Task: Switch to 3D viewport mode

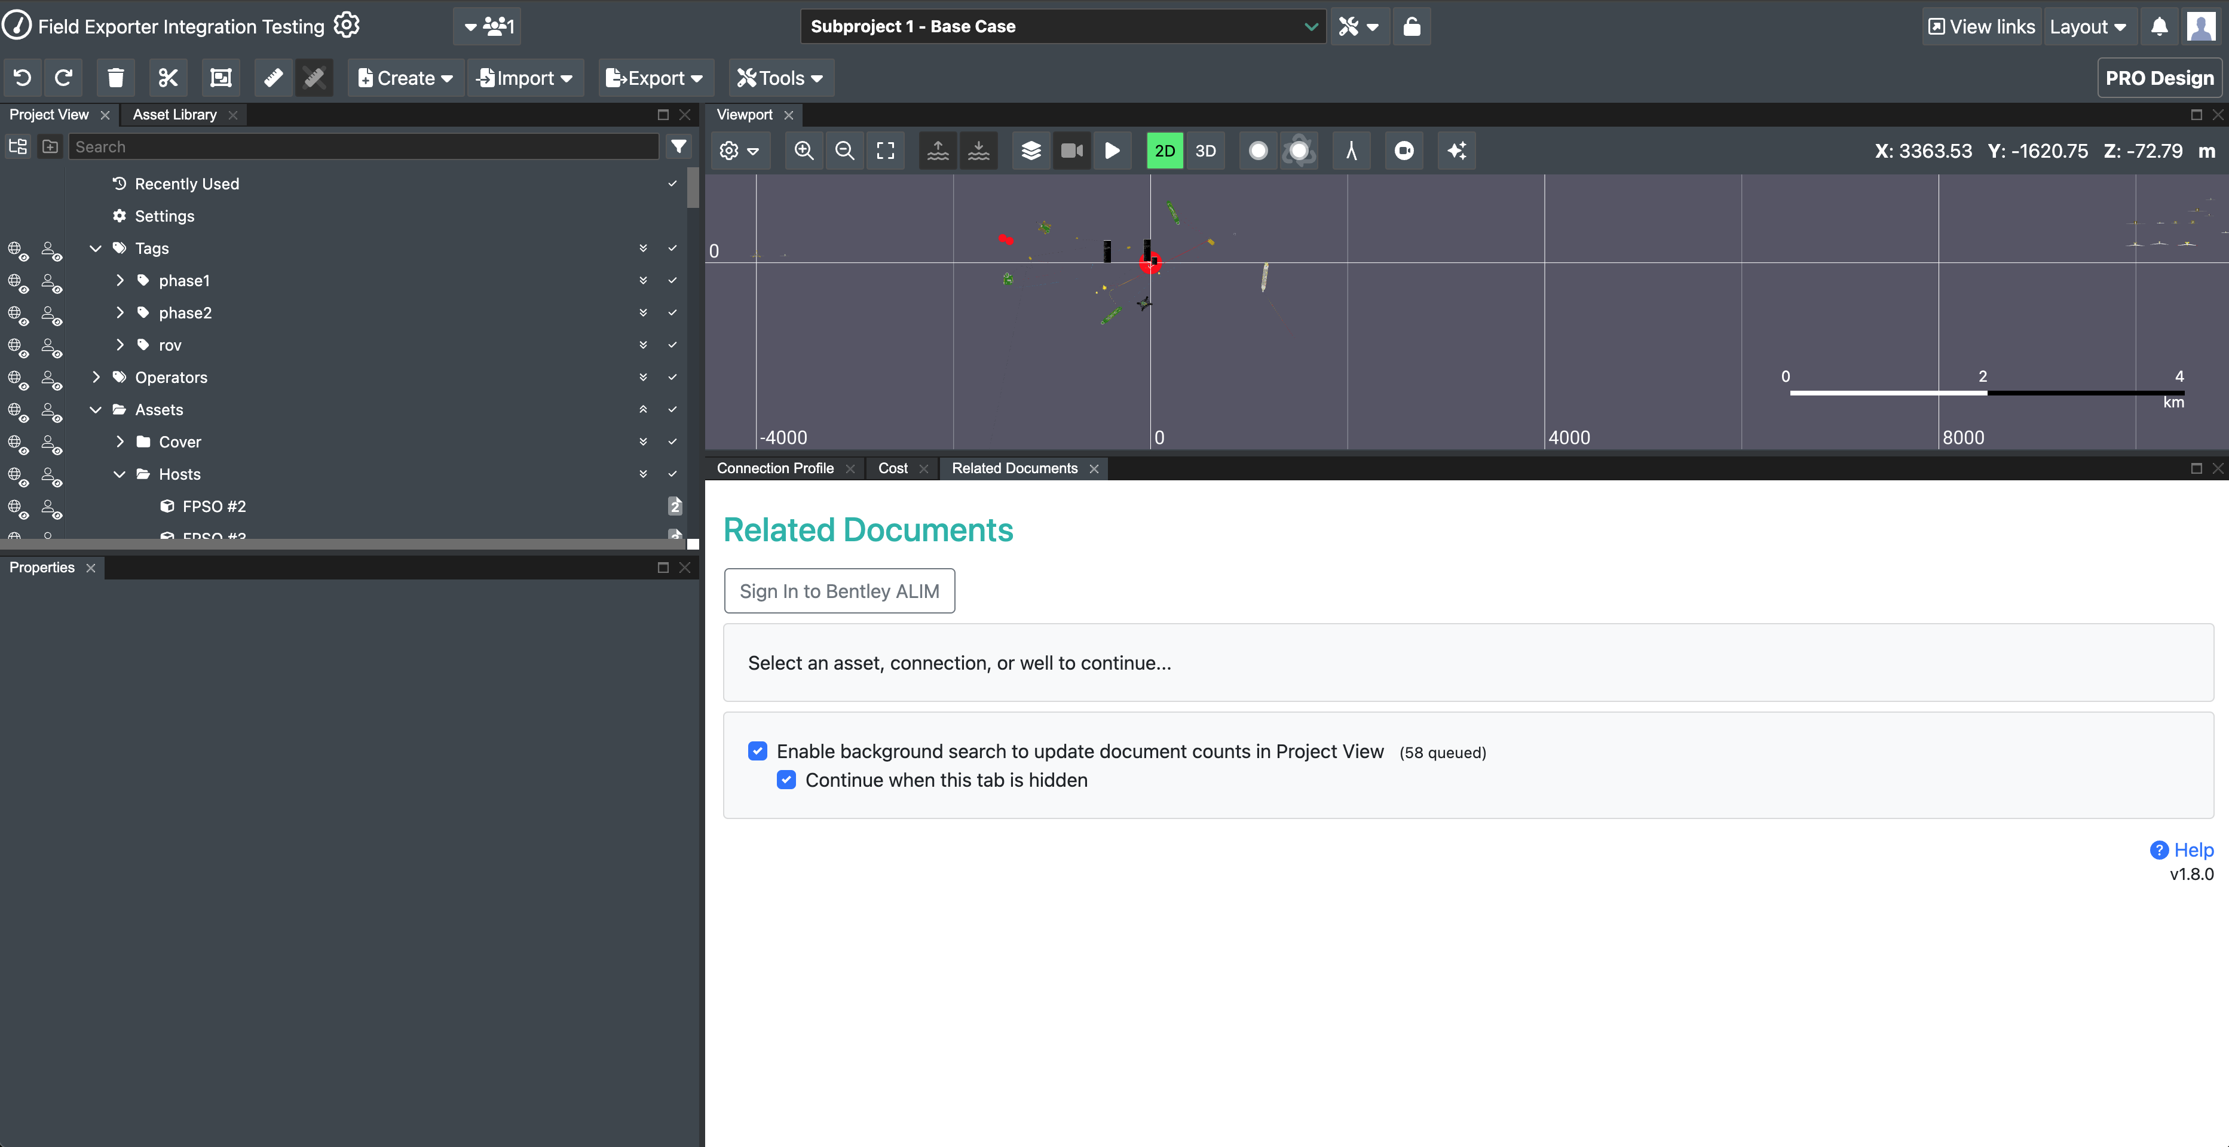Action: pos(1205,151)
